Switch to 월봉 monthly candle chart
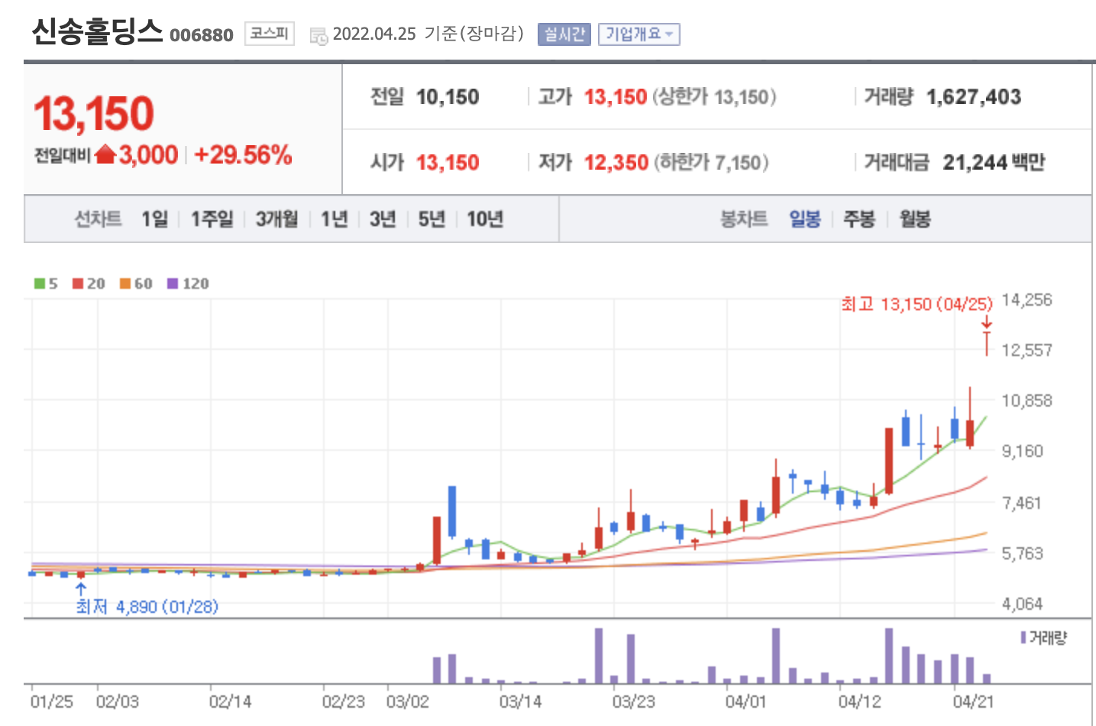 click(x=915, y=219)
